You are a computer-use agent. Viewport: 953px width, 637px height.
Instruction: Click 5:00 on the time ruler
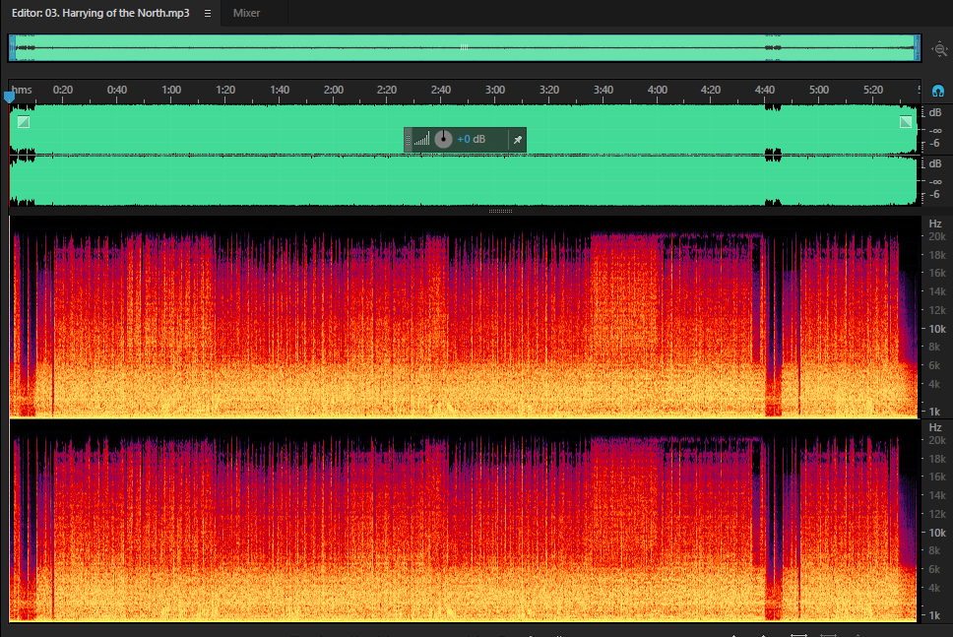819,90
